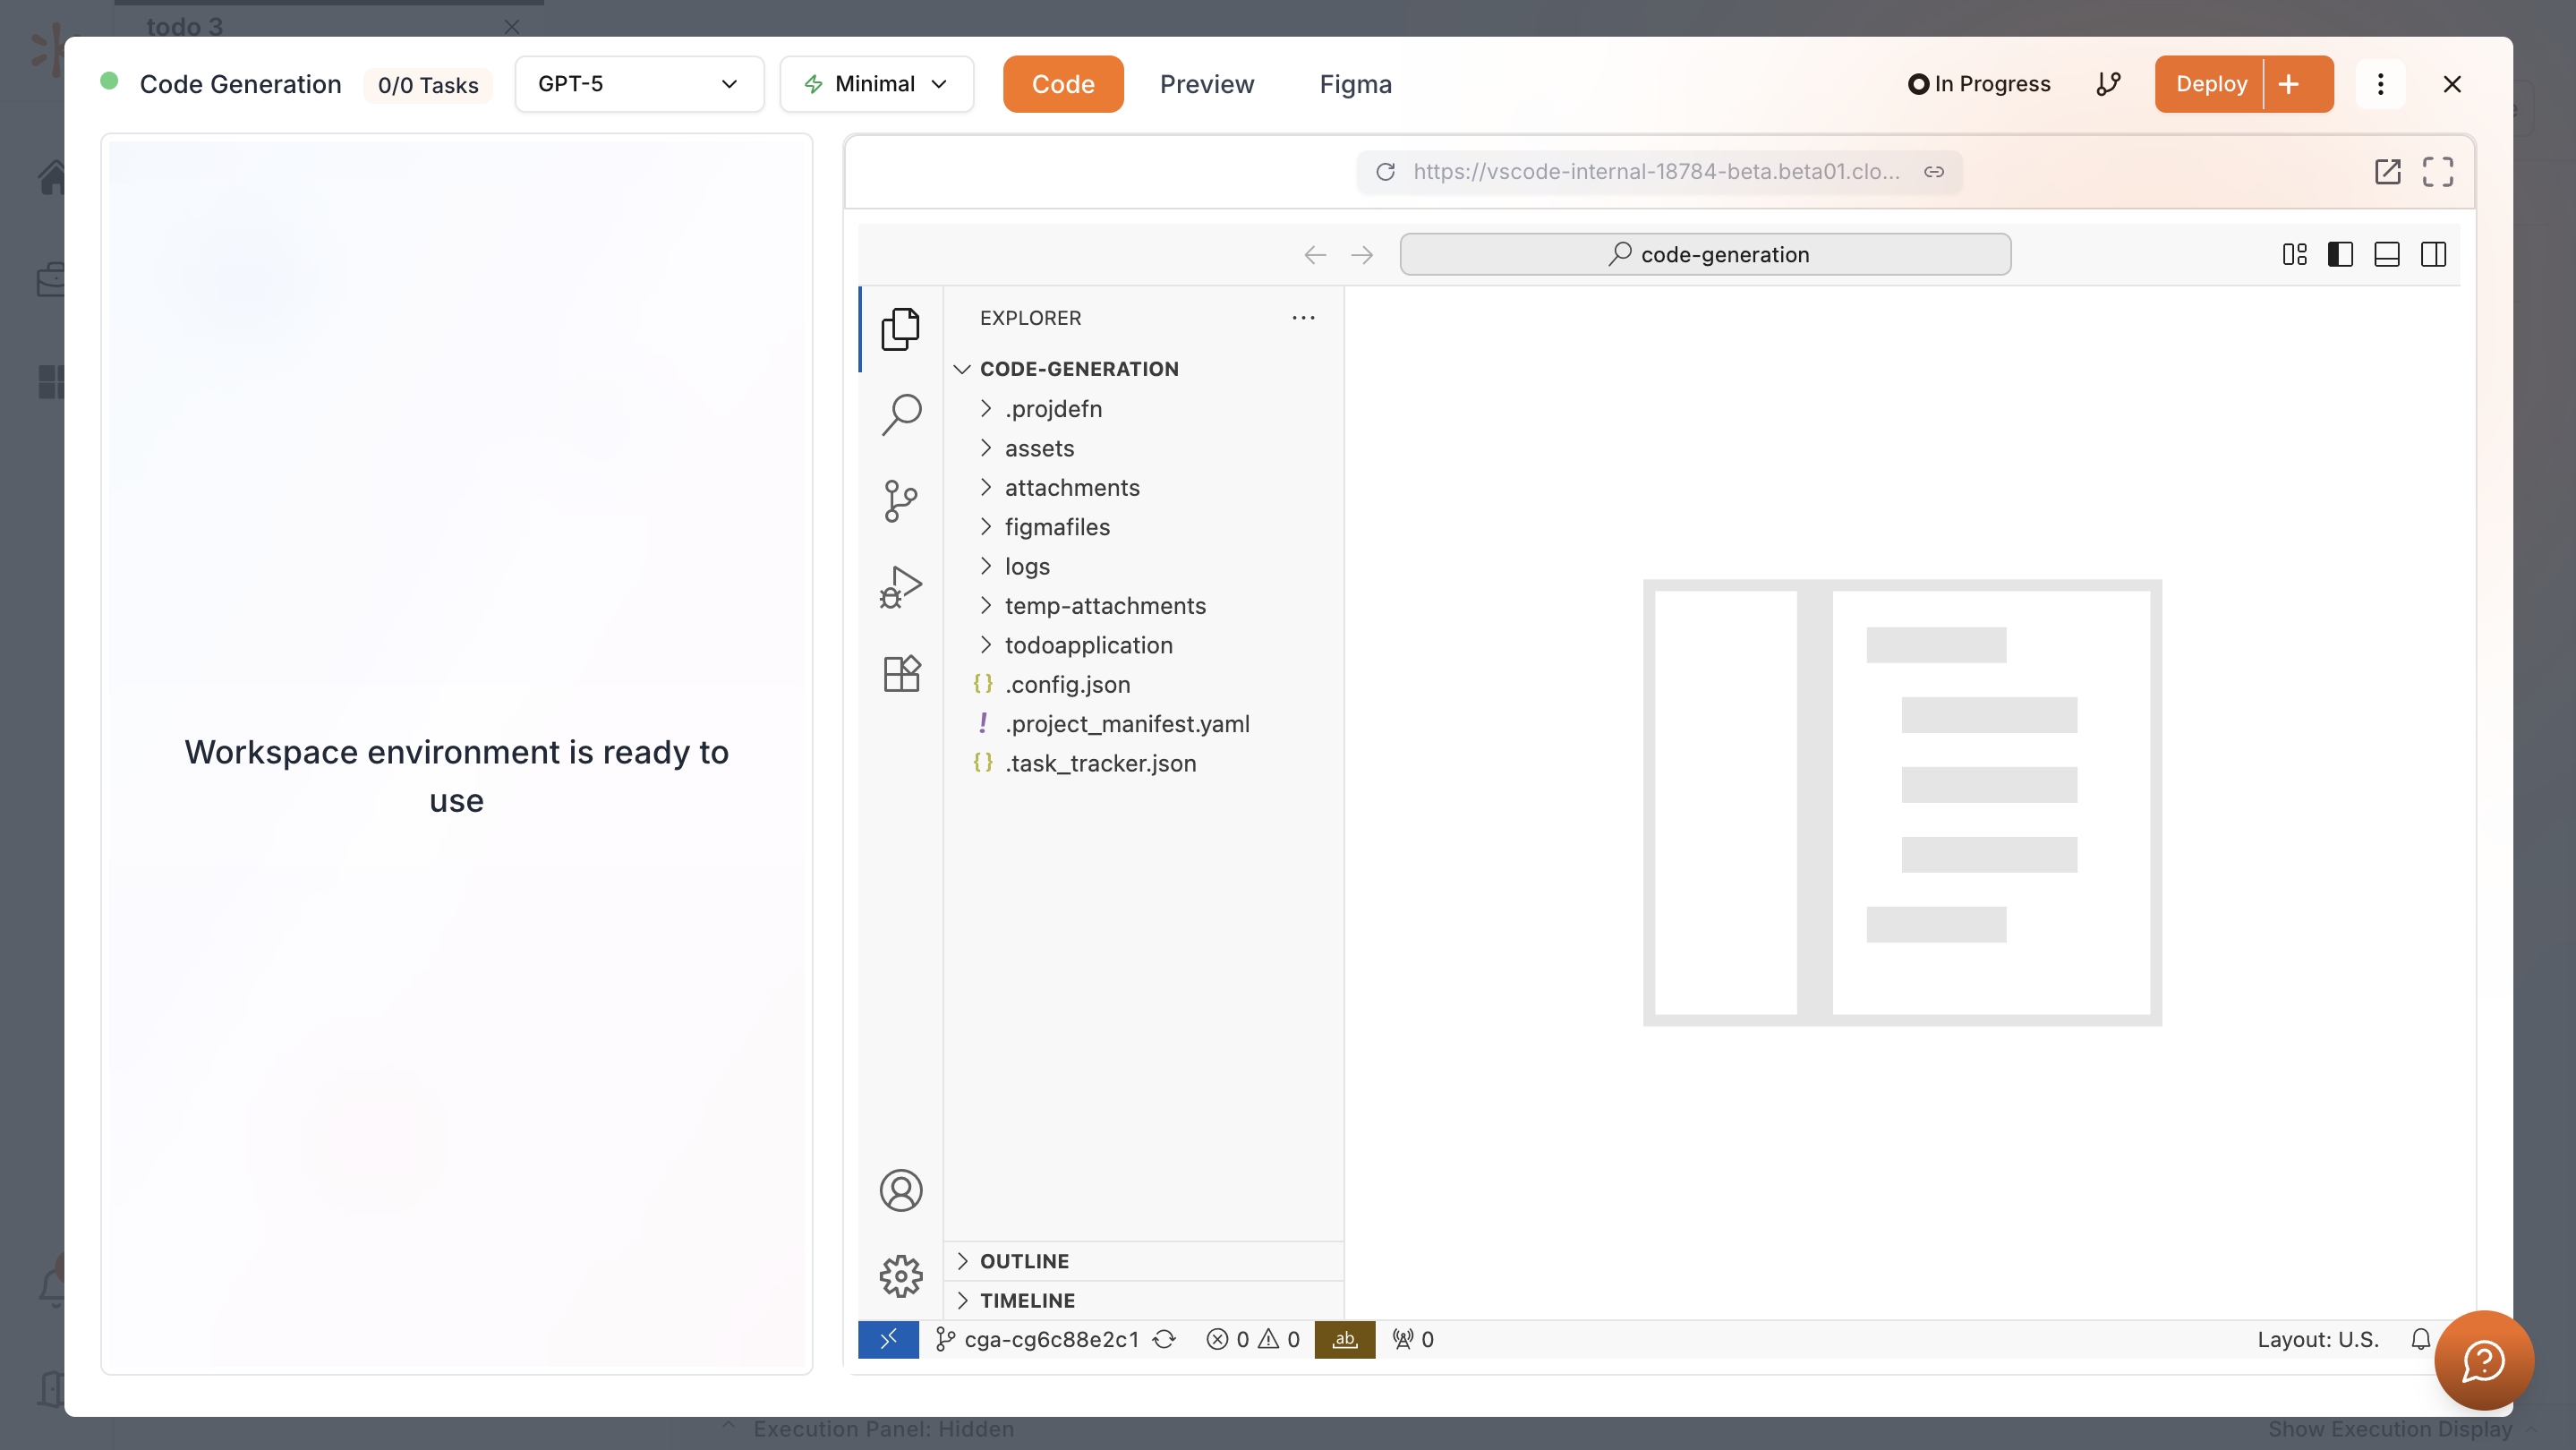Click errors and warnings count
This screenshot has width=2576, height=1450.
click(1252, 1339)
